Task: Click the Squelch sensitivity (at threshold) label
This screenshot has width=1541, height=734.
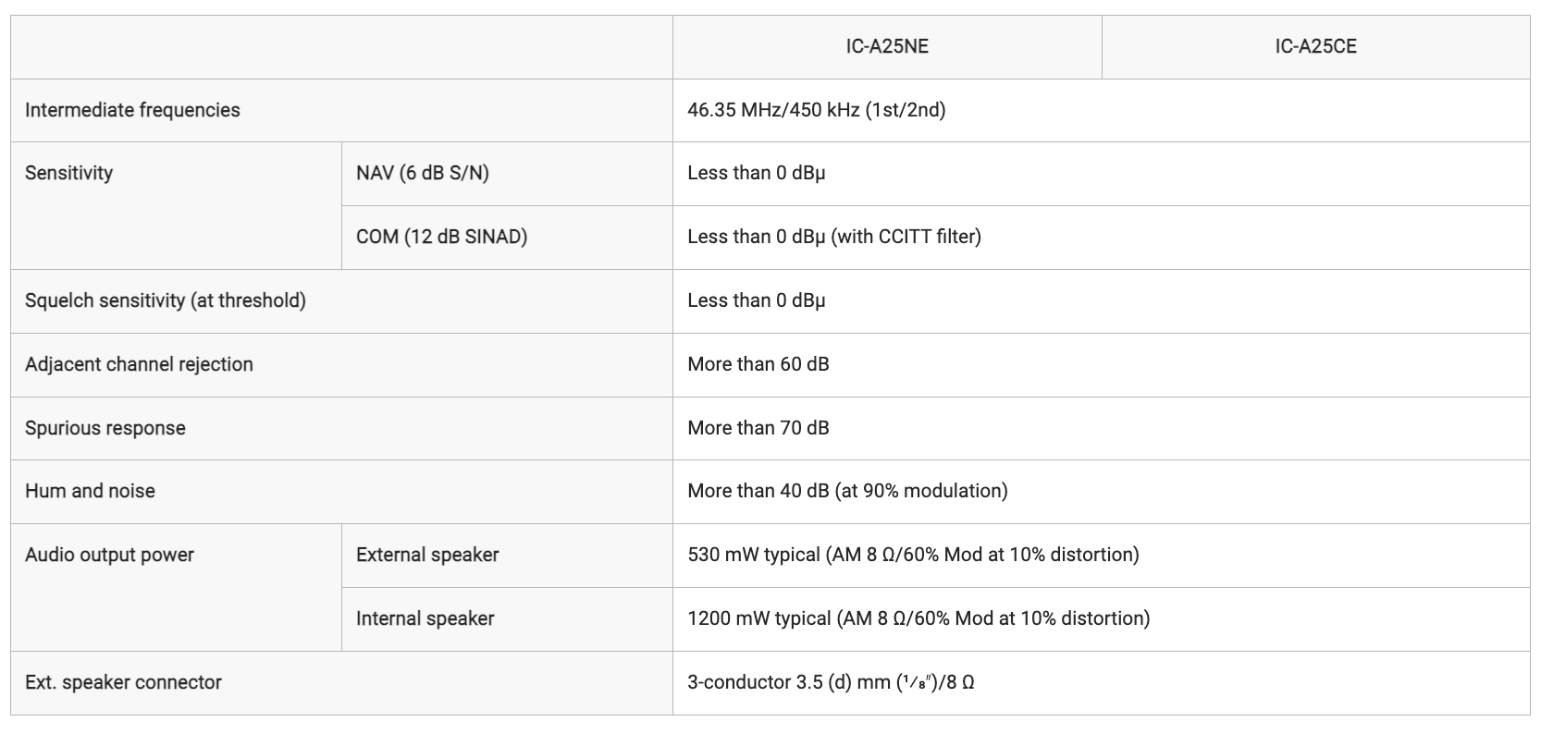Action: click(x=166, y=300)
